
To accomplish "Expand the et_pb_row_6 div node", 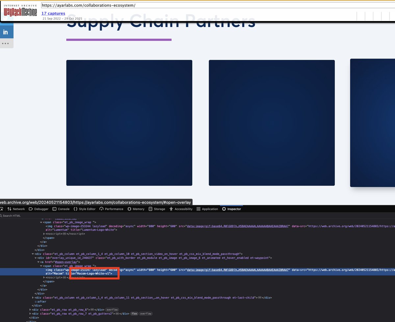I will (30, 310).
